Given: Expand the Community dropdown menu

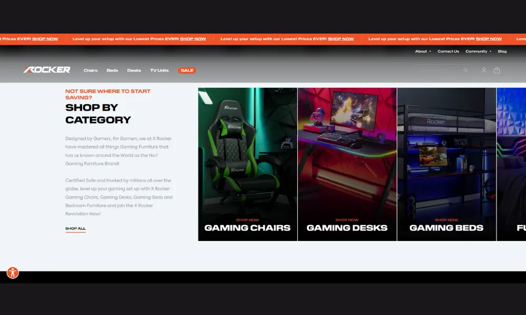Looking at the screenshot, I should point(478,51).
